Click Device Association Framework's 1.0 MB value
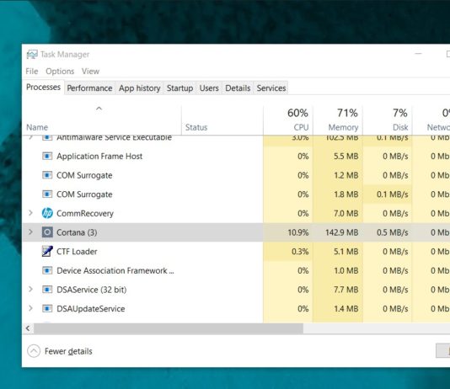Image resolution: width=450 pixels, height=389 pixels. pos(346,270)
